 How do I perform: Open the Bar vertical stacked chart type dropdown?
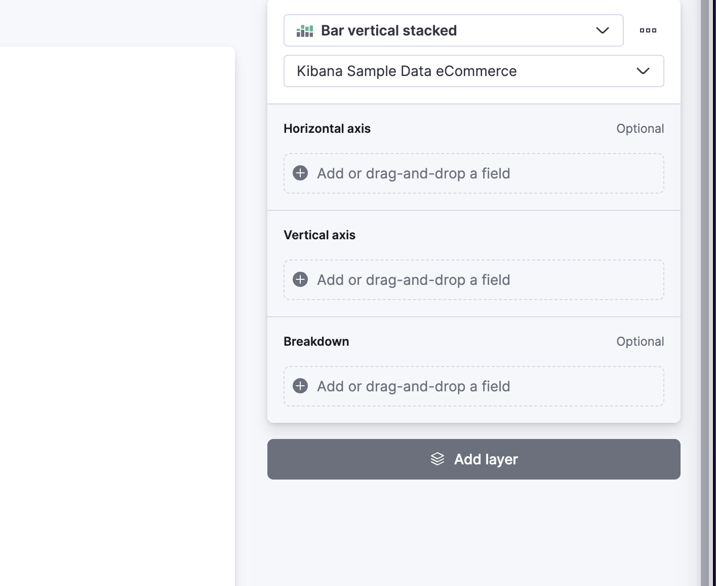coord(453,30)
